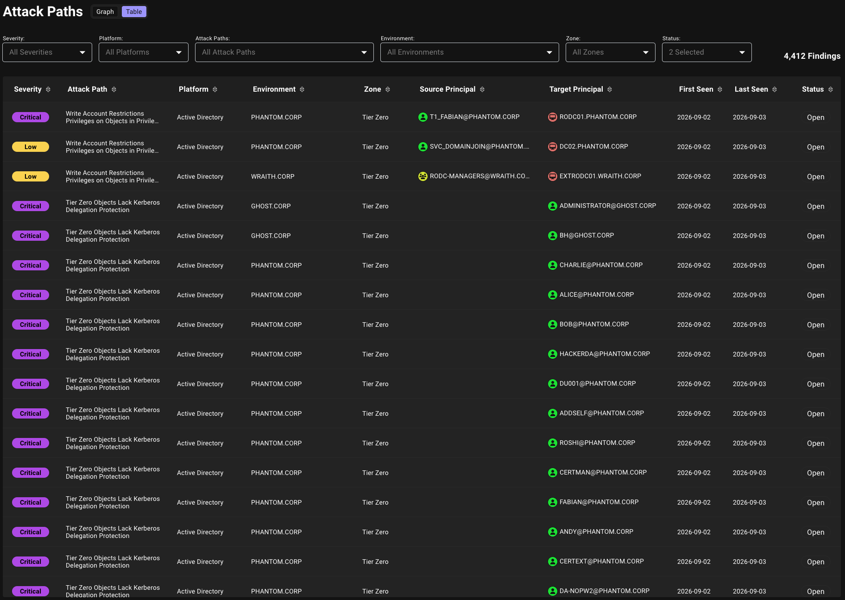Click Open status in ANDY@PHANTOM.CORP row

point(815,532)
